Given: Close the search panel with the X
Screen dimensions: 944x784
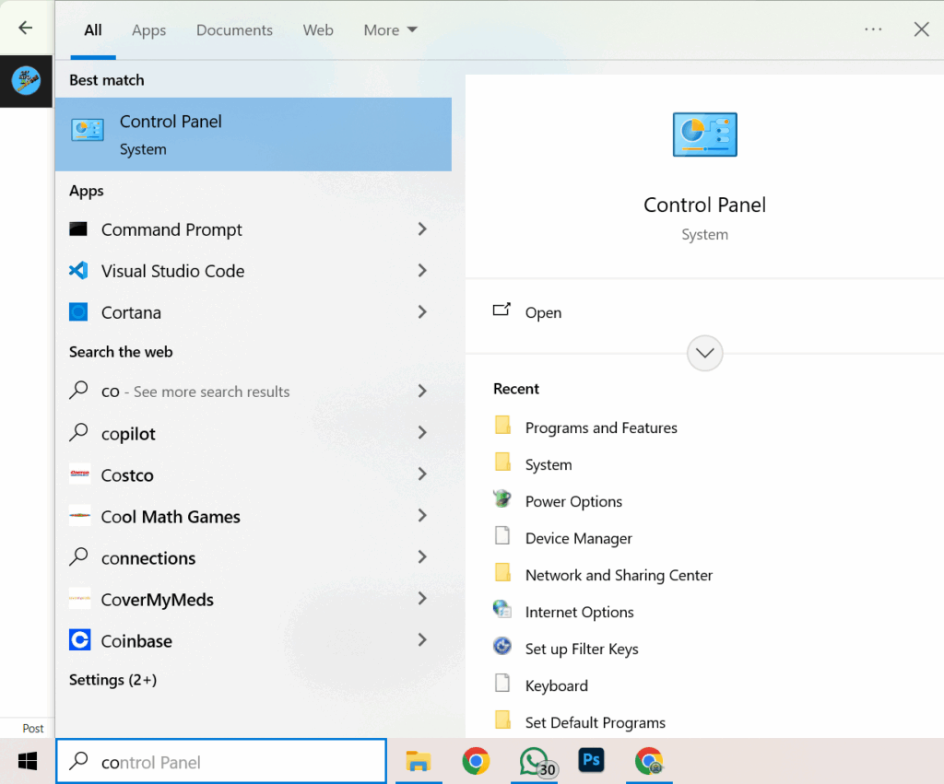Looking at the screenshot, I should coord(921,29).
